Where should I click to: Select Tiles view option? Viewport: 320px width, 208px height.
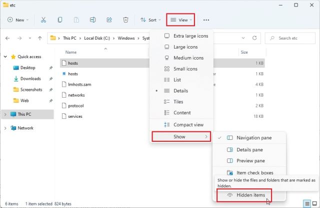click(181, 102)
